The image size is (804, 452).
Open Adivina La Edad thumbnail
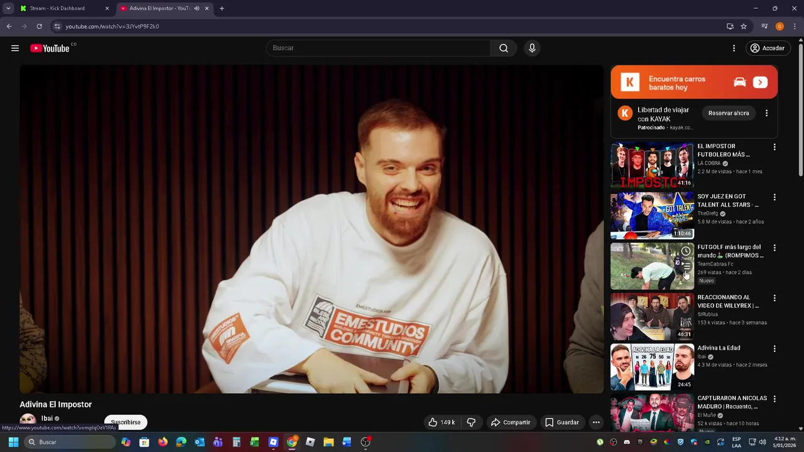click(x=652, y=367)
